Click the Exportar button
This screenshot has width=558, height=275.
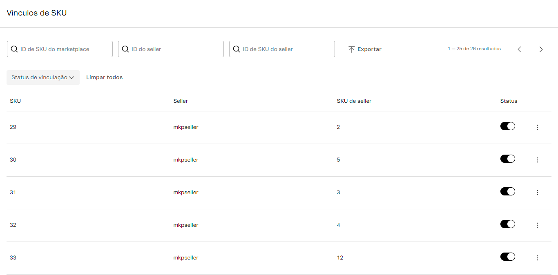pyautogui.click(x=365, y=49)
